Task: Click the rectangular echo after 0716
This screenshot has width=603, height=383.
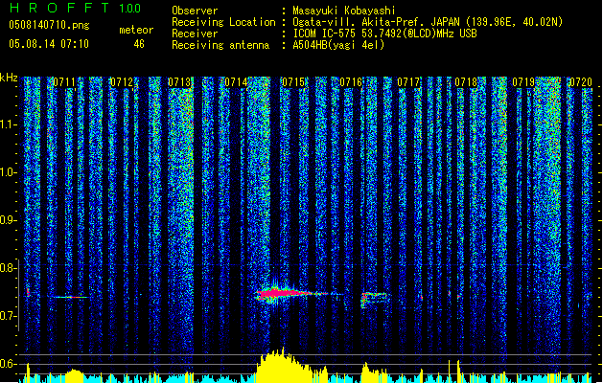Action: point(374,300)
